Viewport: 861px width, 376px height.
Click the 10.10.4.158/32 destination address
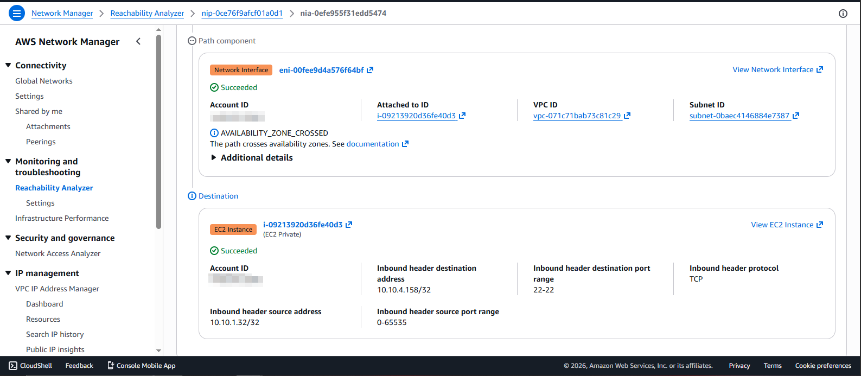pos(404,290)
